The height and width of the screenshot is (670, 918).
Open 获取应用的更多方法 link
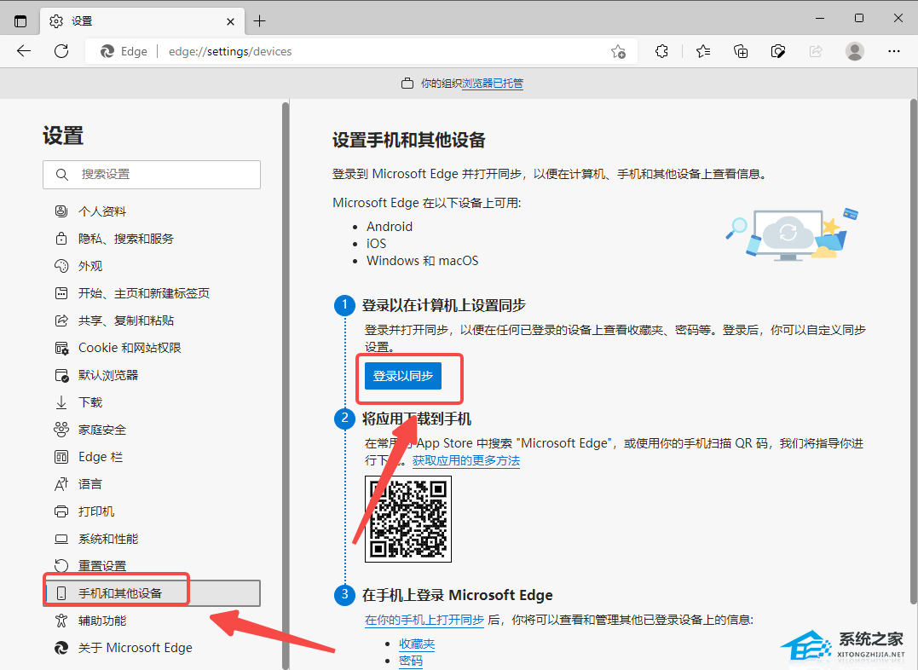coord(466,460)
